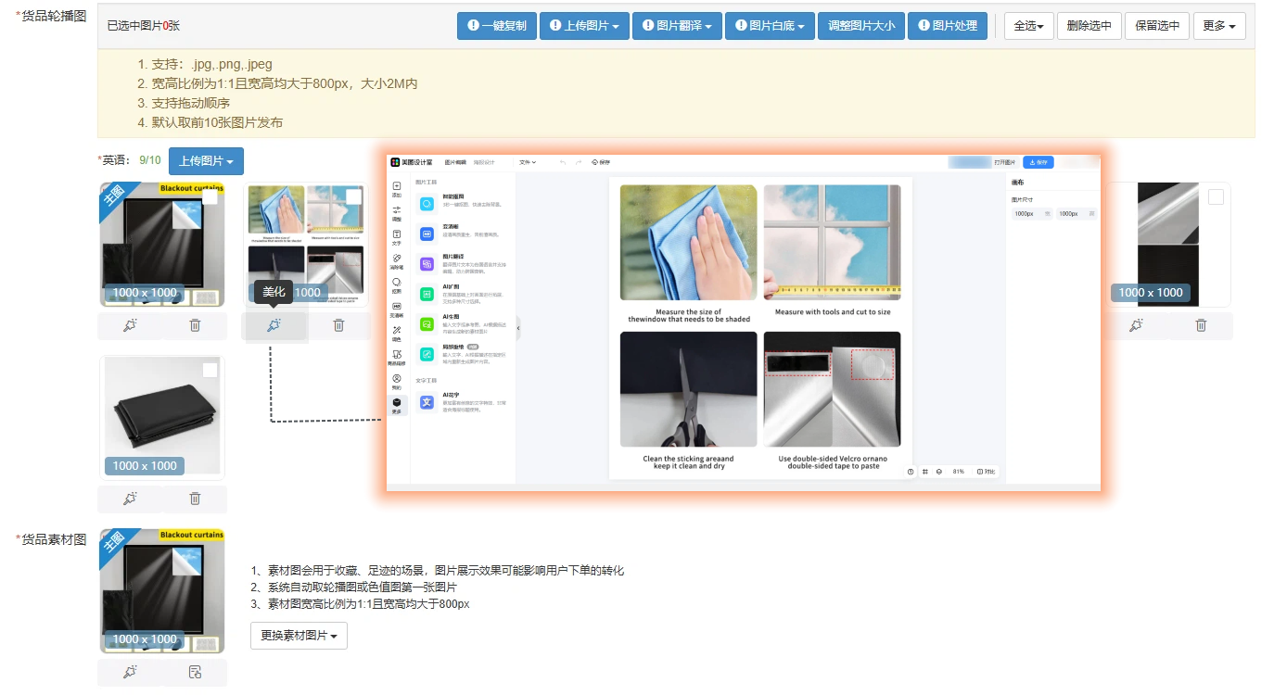Viewport: 1287px width, 695px height.
Task: Expand the 图片白底 dropdown
Action: coord(769,26)
